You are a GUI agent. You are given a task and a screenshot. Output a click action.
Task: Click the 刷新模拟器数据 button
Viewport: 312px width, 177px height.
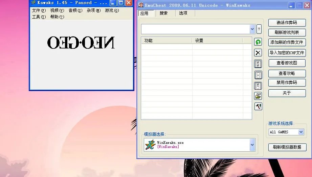pos(287,147)
